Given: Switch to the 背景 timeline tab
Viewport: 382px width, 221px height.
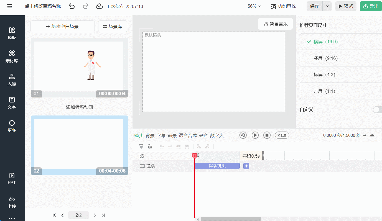Looking at the screenshot, I should [150, 135].
